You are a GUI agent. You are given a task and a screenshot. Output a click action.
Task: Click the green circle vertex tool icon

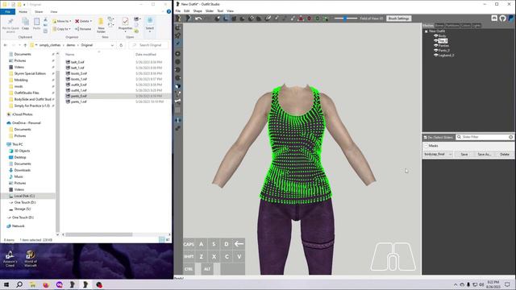click(x=317, y=19)
